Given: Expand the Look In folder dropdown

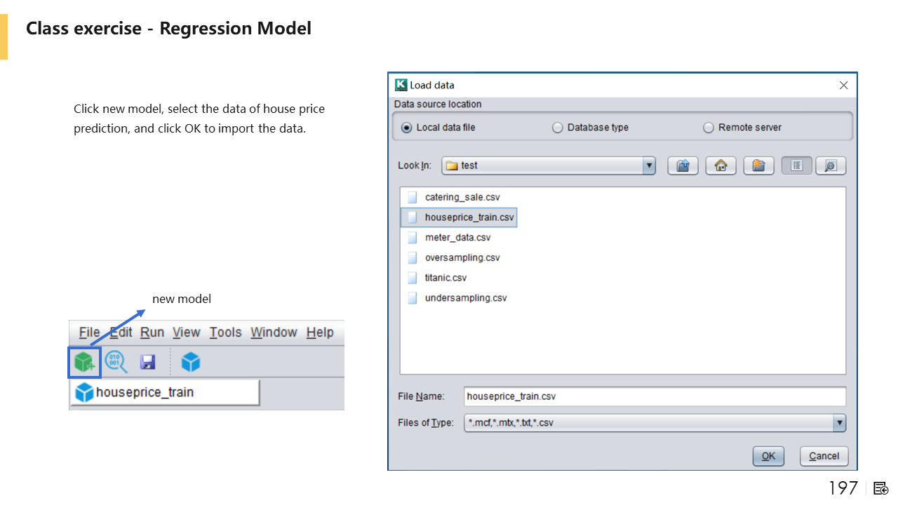Looking at the screenshot, I should [x=649, y=166].
